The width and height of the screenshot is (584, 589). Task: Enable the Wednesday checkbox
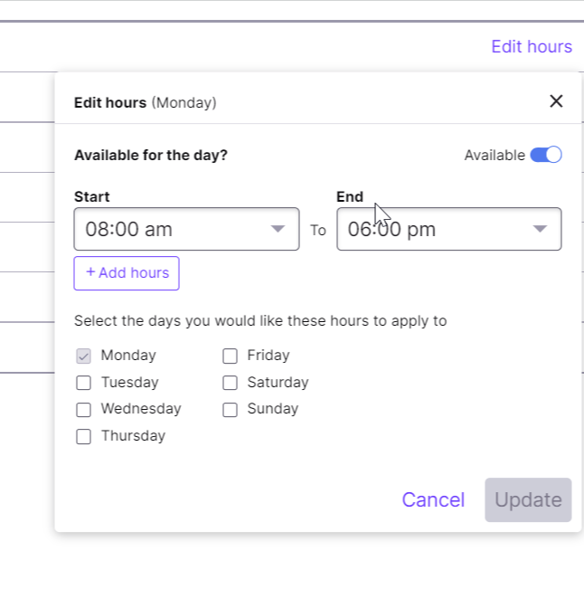[84, 410]
